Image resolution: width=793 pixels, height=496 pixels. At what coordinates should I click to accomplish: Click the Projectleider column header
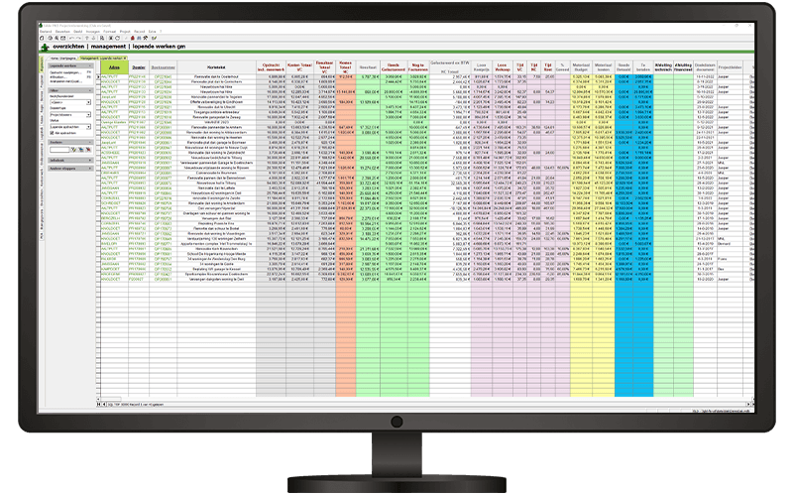pos(730,67)
